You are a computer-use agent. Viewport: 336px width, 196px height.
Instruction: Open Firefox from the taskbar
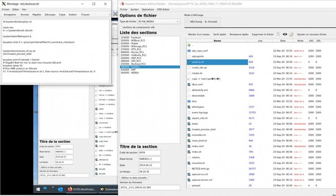tap(71, 189)
